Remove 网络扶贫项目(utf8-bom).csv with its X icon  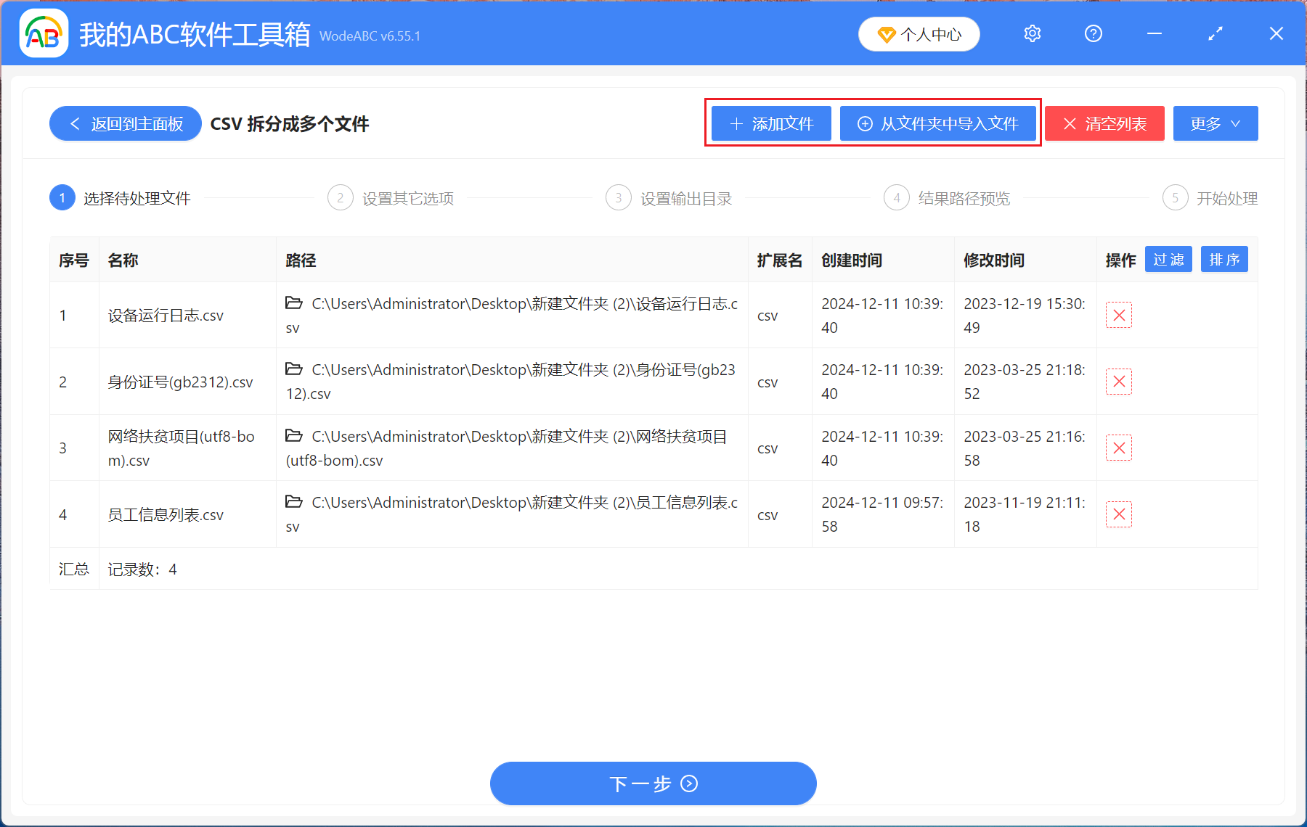coord(1119,448)
